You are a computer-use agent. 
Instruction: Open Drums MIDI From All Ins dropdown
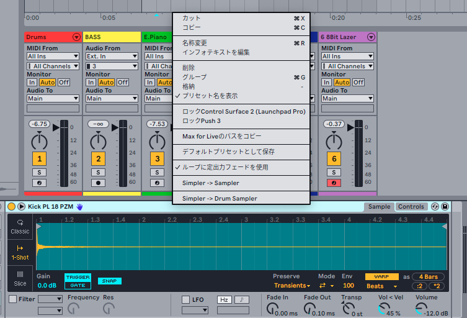(53, 57)
